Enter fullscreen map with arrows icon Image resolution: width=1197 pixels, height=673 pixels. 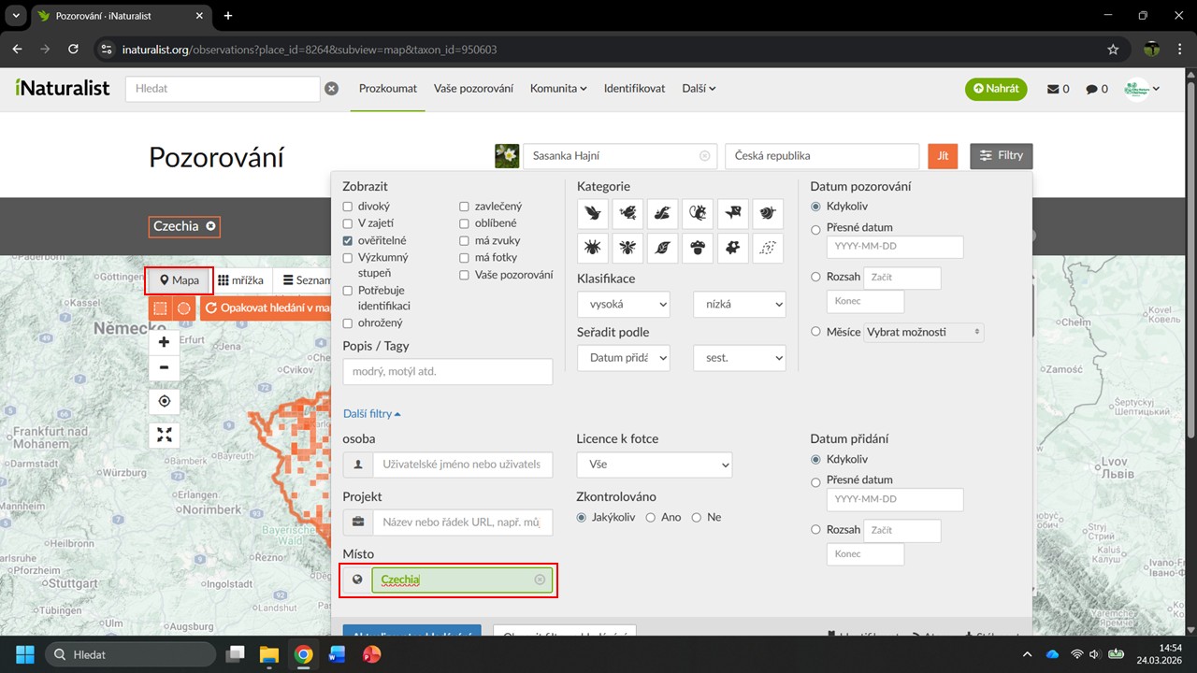164,435
